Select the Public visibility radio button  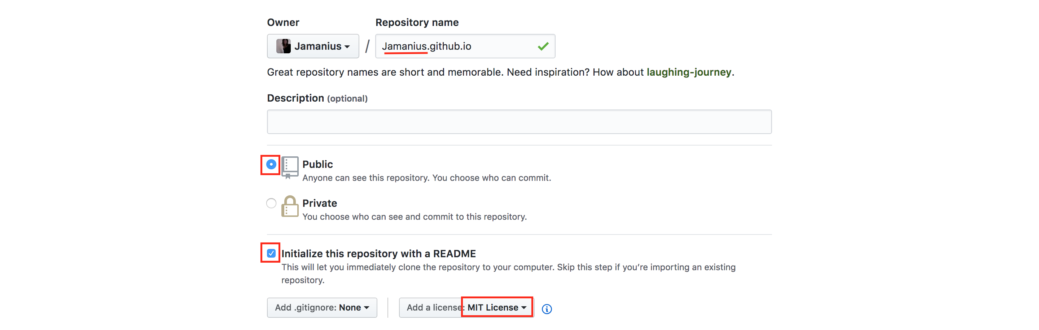[271, 164]
